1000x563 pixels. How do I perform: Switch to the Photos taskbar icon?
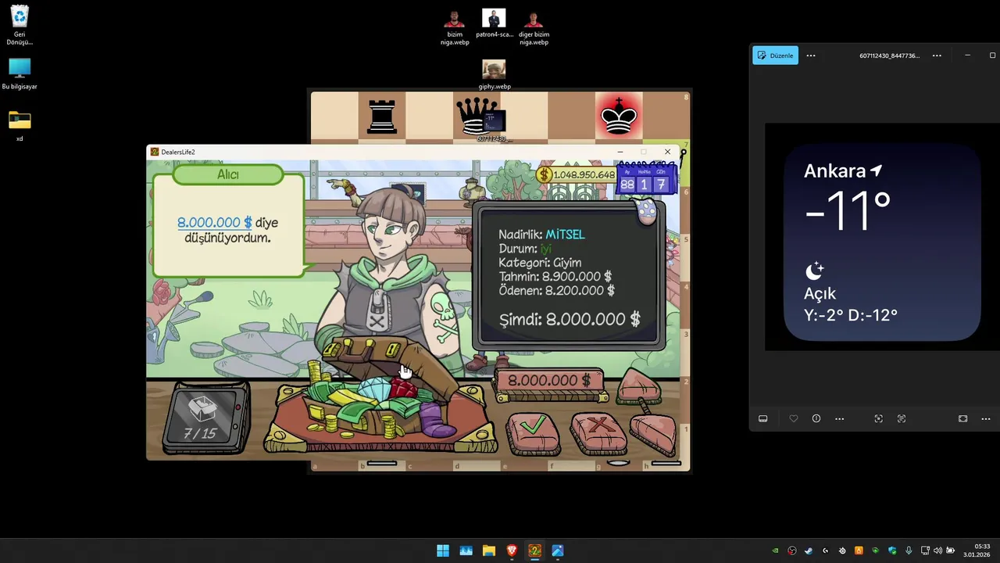tap(558, 550)
